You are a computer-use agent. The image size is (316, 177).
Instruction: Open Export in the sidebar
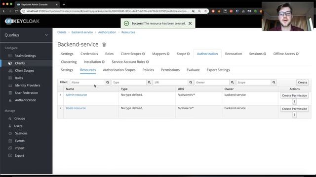19,155
